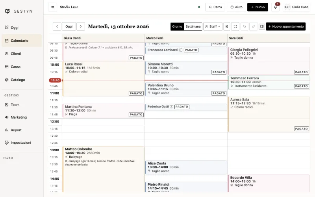The width and height of the screenshot is (315, 197).
Task: Go to previous day with left chevron
Action: pos(57,26)
